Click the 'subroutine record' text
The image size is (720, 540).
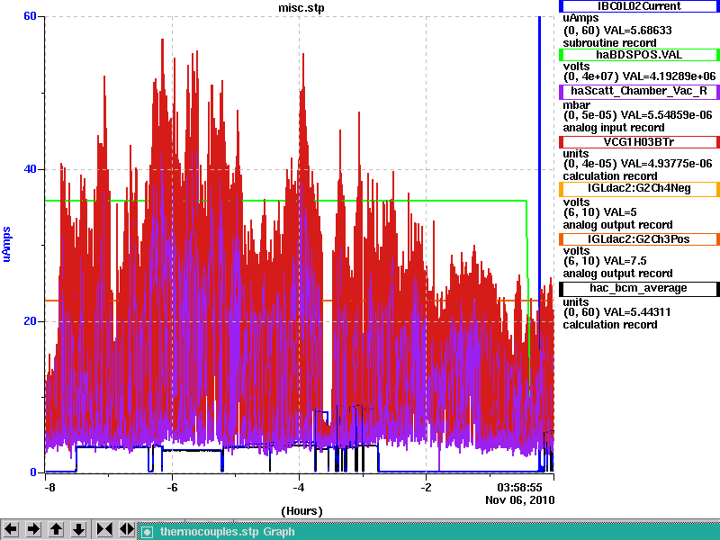point(610,43)
